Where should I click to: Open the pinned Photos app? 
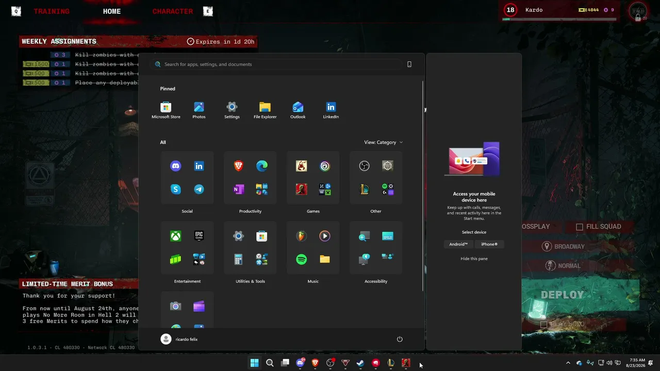199,110
